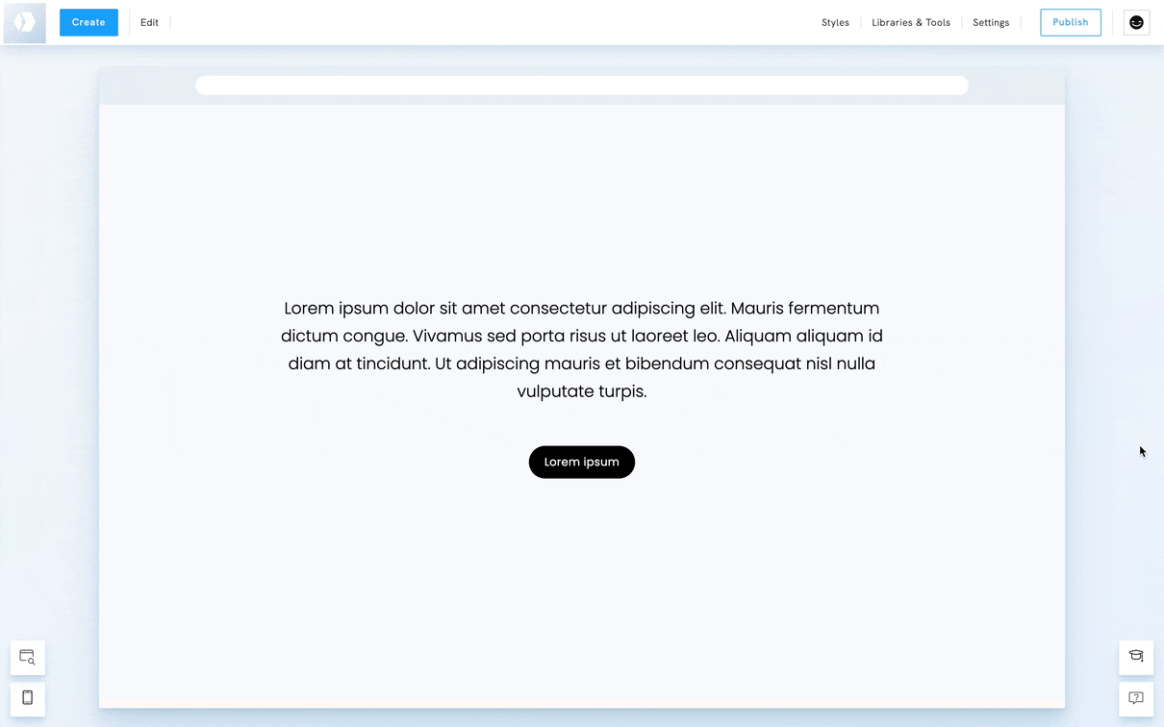Select the black Lorem ipsum button element
Viewport: 1164px width, 727px height.
click(x=581, y=462)
